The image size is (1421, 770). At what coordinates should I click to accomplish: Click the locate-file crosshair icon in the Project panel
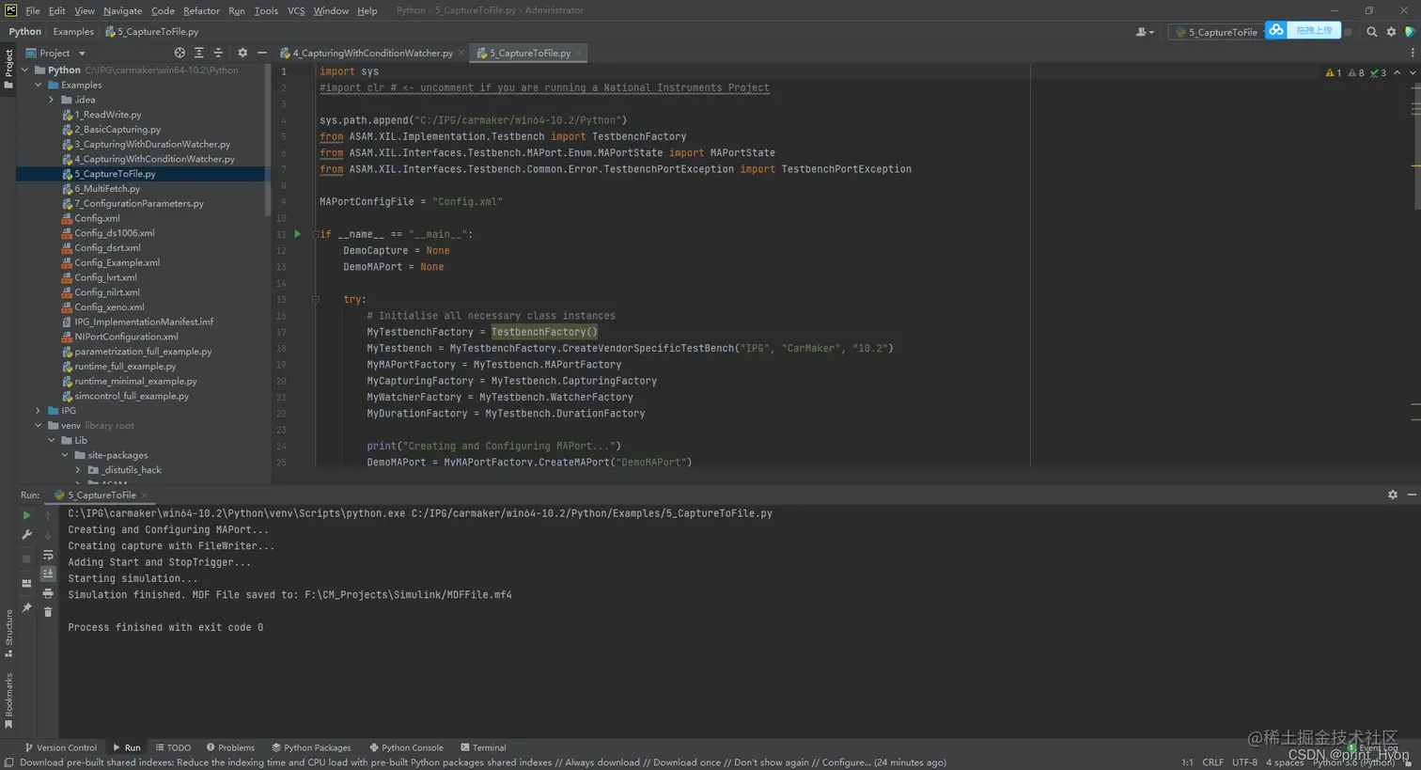point(180,53)
